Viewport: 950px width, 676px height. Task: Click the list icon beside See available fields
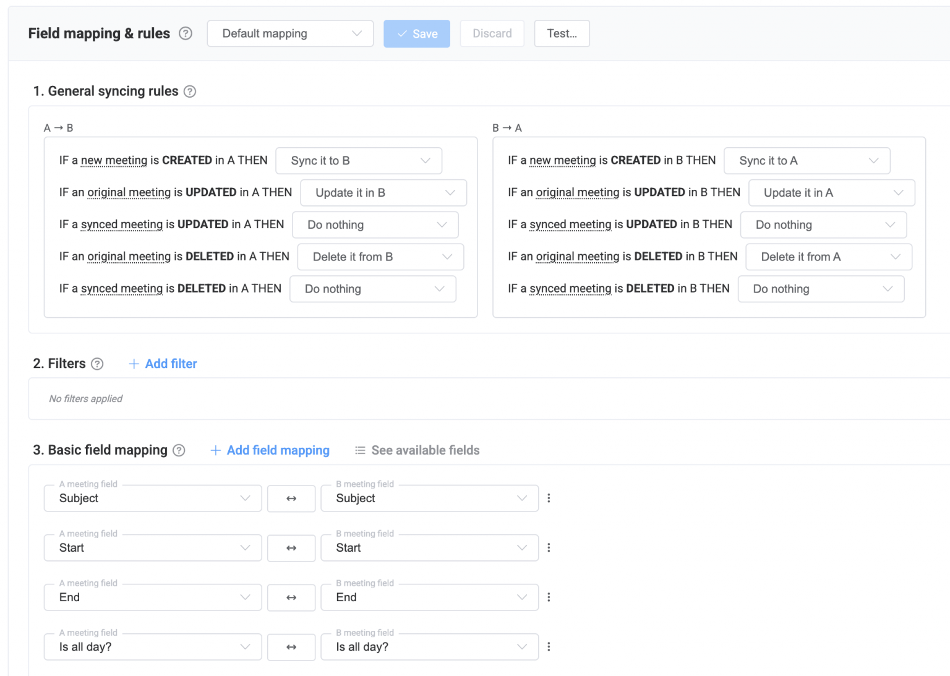coord(360,450)
